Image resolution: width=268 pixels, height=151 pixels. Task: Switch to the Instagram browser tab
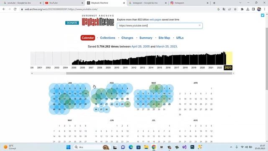tap(189, 3)
